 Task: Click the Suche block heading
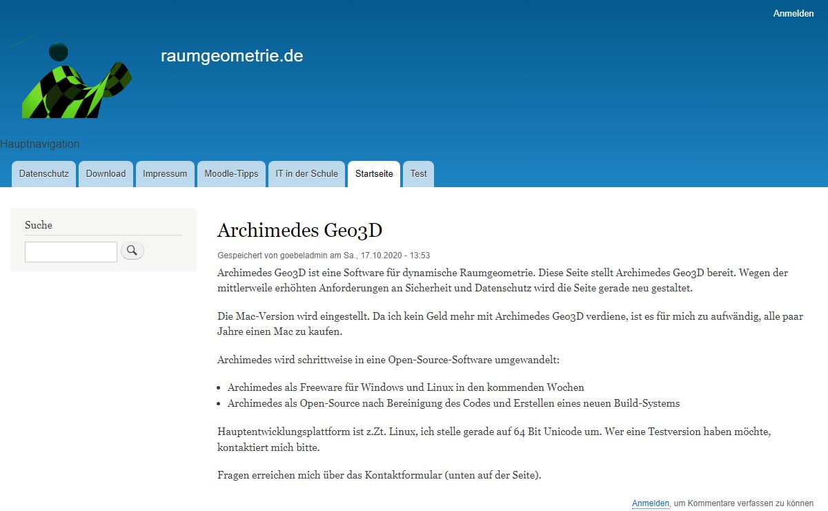point(39,225)
